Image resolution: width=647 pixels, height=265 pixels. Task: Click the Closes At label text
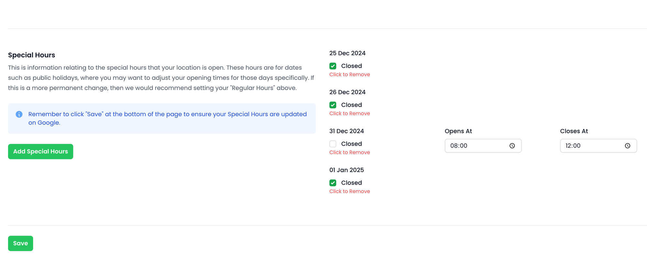pos(574,131)
